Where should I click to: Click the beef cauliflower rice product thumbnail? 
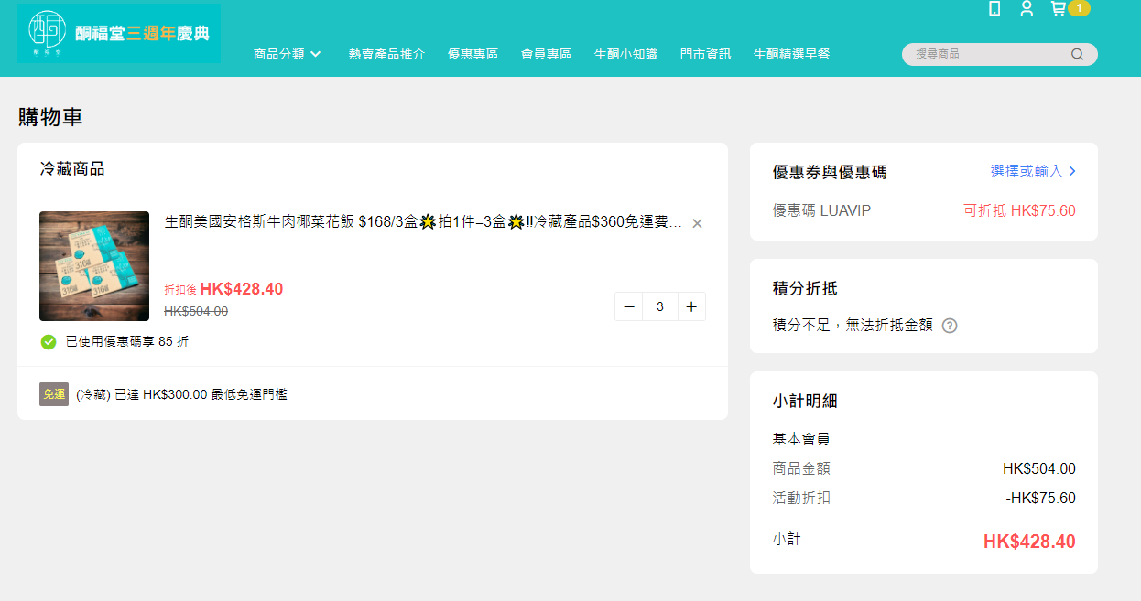(x=94, y=266)
